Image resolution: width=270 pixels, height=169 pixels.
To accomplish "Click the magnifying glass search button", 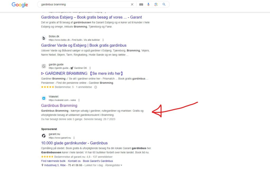I will [x=164, y=4].
